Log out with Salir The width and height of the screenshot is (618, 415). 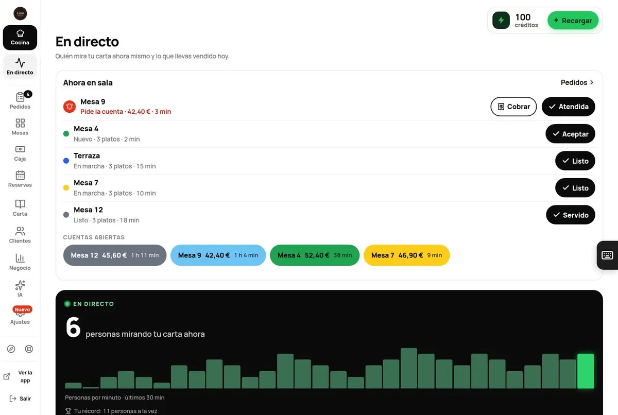(x=20, y=399)
